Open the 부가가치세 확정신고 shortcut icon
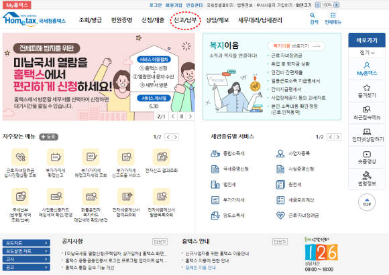The image size is (389, 275). [x=56, y=157]
